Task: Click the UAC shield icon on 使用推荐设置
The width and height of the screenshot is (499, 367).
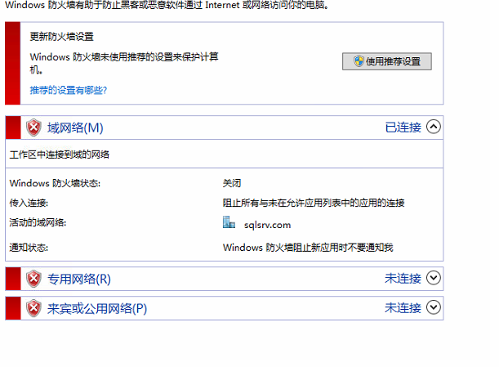Action: (359, 60)
